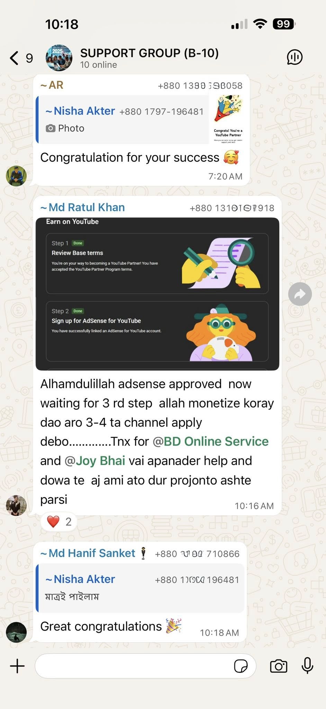This screenshot has height=709, width=326.
Task: Tap quoted Nisha Akter Bengali text reply
Action: (140, 588)
